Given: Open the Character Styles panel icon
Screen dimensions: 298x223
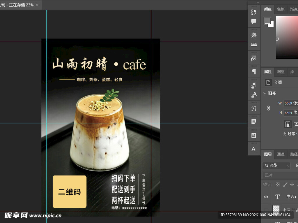Looking at the screenshot, I should (x=254, y=95).
